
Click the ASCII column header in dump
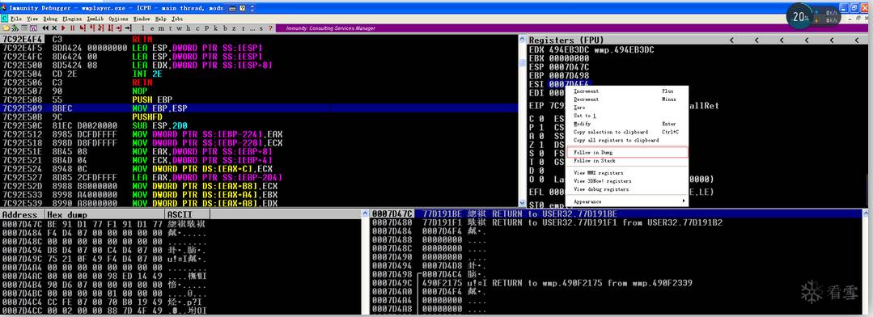tap(187, 214)
